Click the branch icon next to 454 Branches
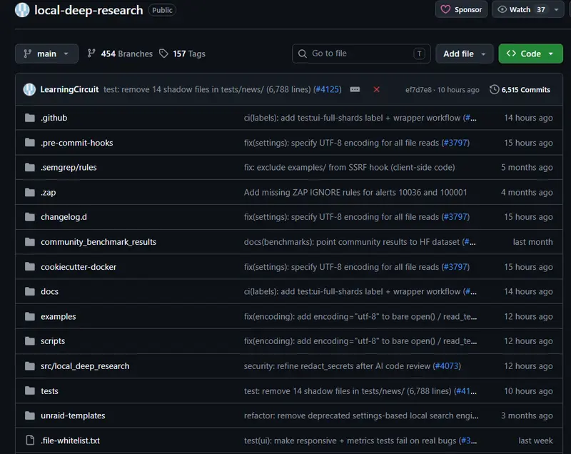This screenshot has width=571, height=454. (x=91, y=54)
